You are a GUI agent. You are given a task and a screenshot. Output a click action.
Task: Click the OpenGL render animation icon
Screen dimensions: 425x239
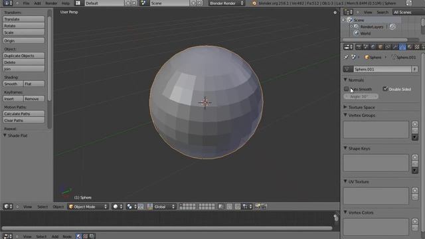tap(264, 206)
